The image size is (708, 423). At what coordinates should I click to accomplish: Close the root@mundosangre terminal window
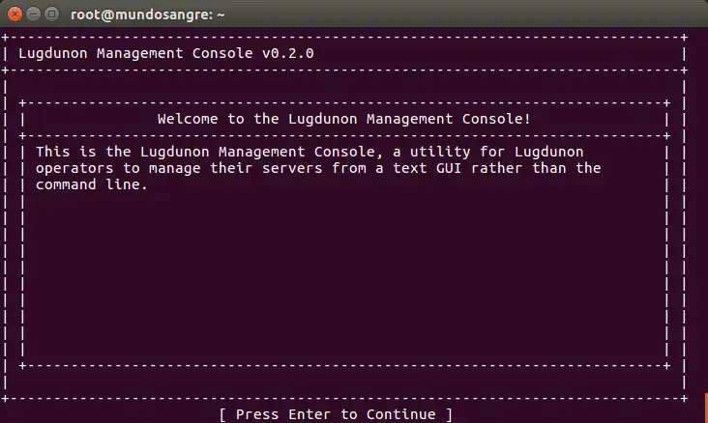click(14, 14)
